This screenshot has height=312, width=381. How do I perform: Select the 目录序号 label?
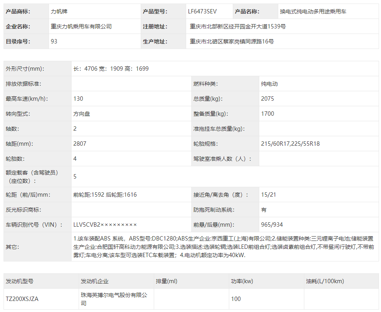coord(18,41)
